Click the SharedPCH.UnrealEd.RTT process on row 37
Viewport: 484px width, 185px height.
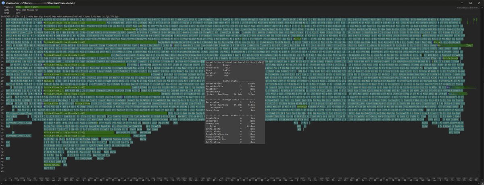coord(19,135)
